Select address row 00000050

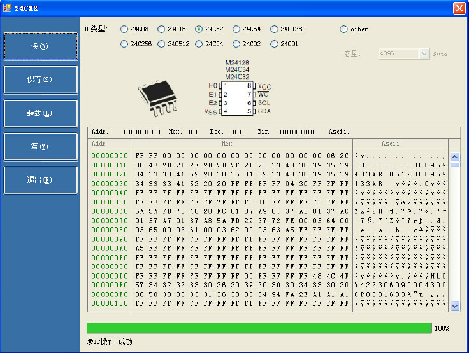point(110,202)
